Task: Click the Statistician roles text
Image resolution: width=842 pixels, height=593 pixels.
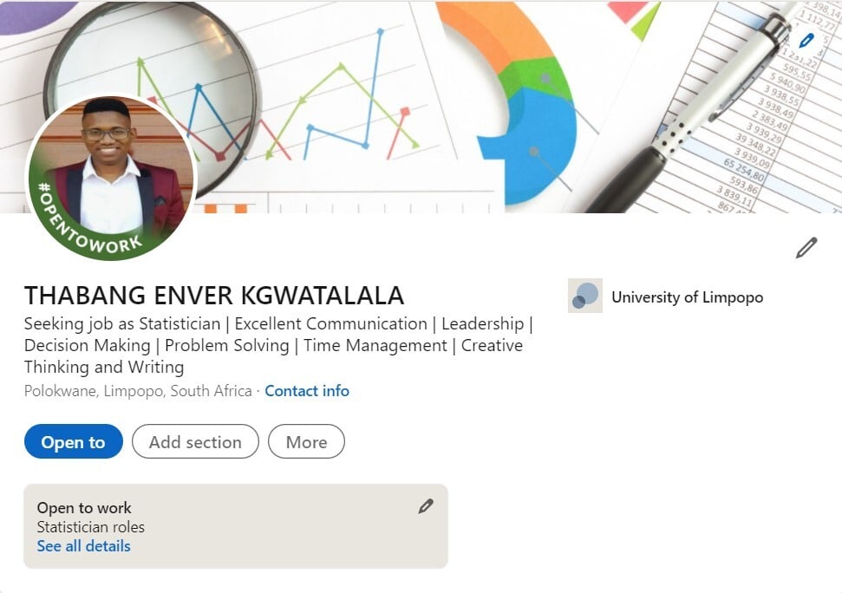Action: point(90,527)
